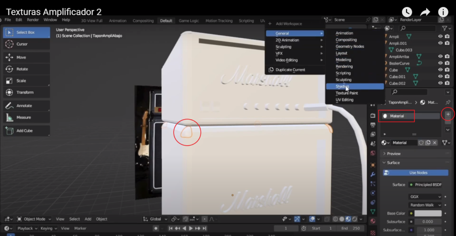The width and height of the screenshot is (456, 236).
Task: Choose UV Editing in the workspace submenu
Action: [354, 100]
